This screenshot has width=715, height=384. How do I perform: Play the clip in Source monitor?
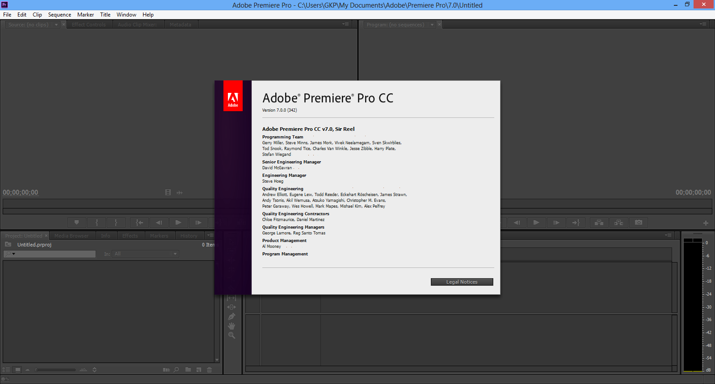pos(178,222)
